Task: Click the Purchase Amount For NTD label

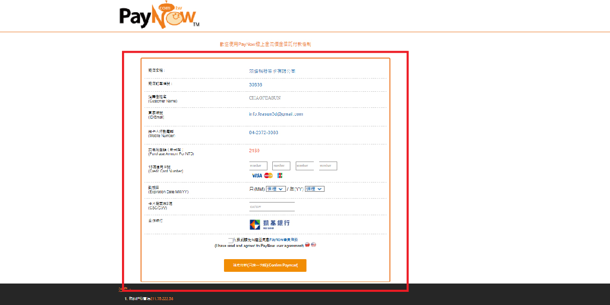Action: click(x=171, y=152)
